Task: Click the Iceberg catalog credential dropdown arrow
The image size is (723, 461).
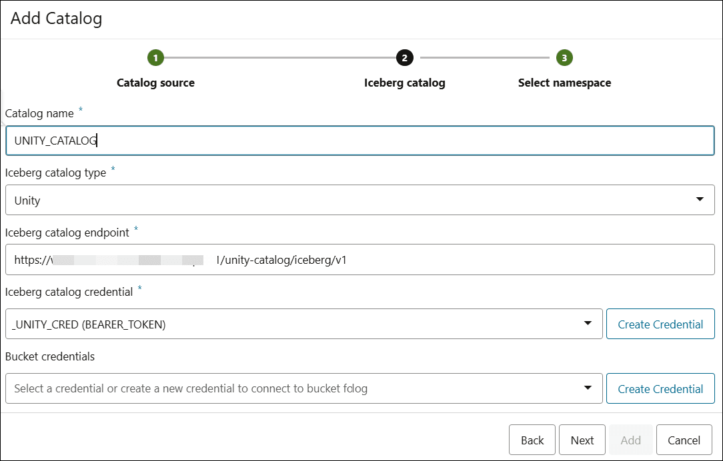Action: coord(588,324)
